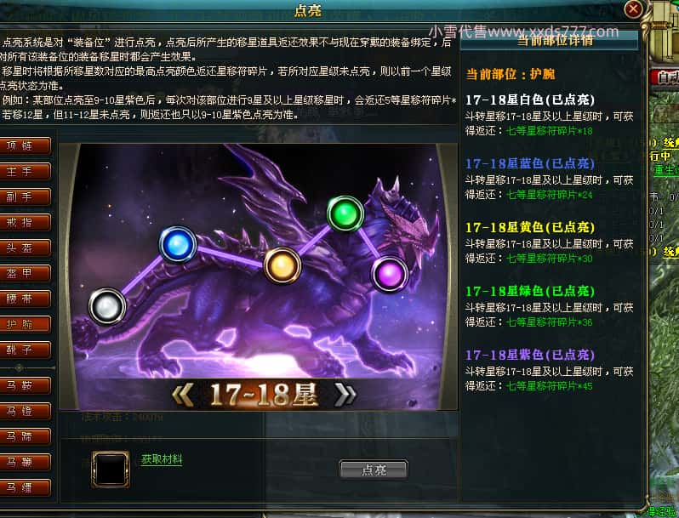Switch to the 头盔 slot
The height and width of the screenshot is (518, 679).
tap(25, 248)
